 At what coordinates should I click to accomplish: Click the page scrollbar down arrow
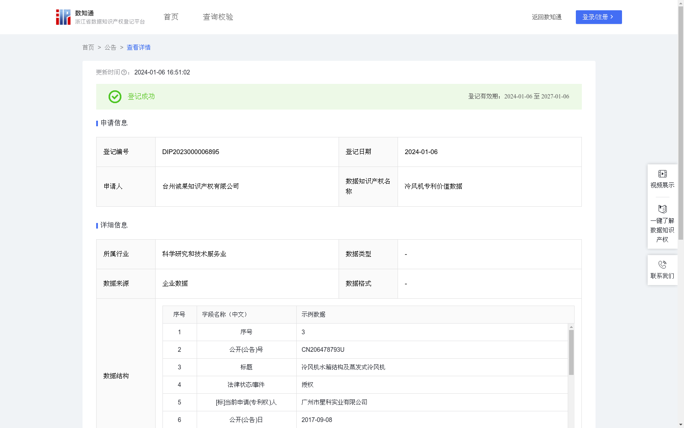681,425
